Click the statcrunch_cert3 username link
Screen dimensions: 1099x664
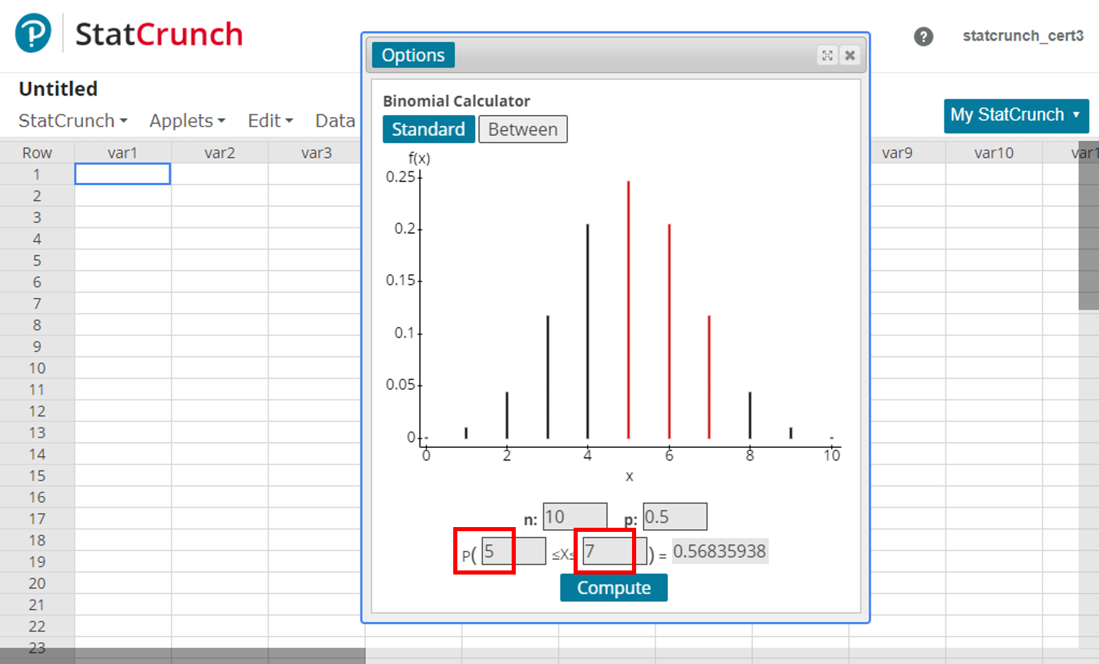[x=1023, y=36]
